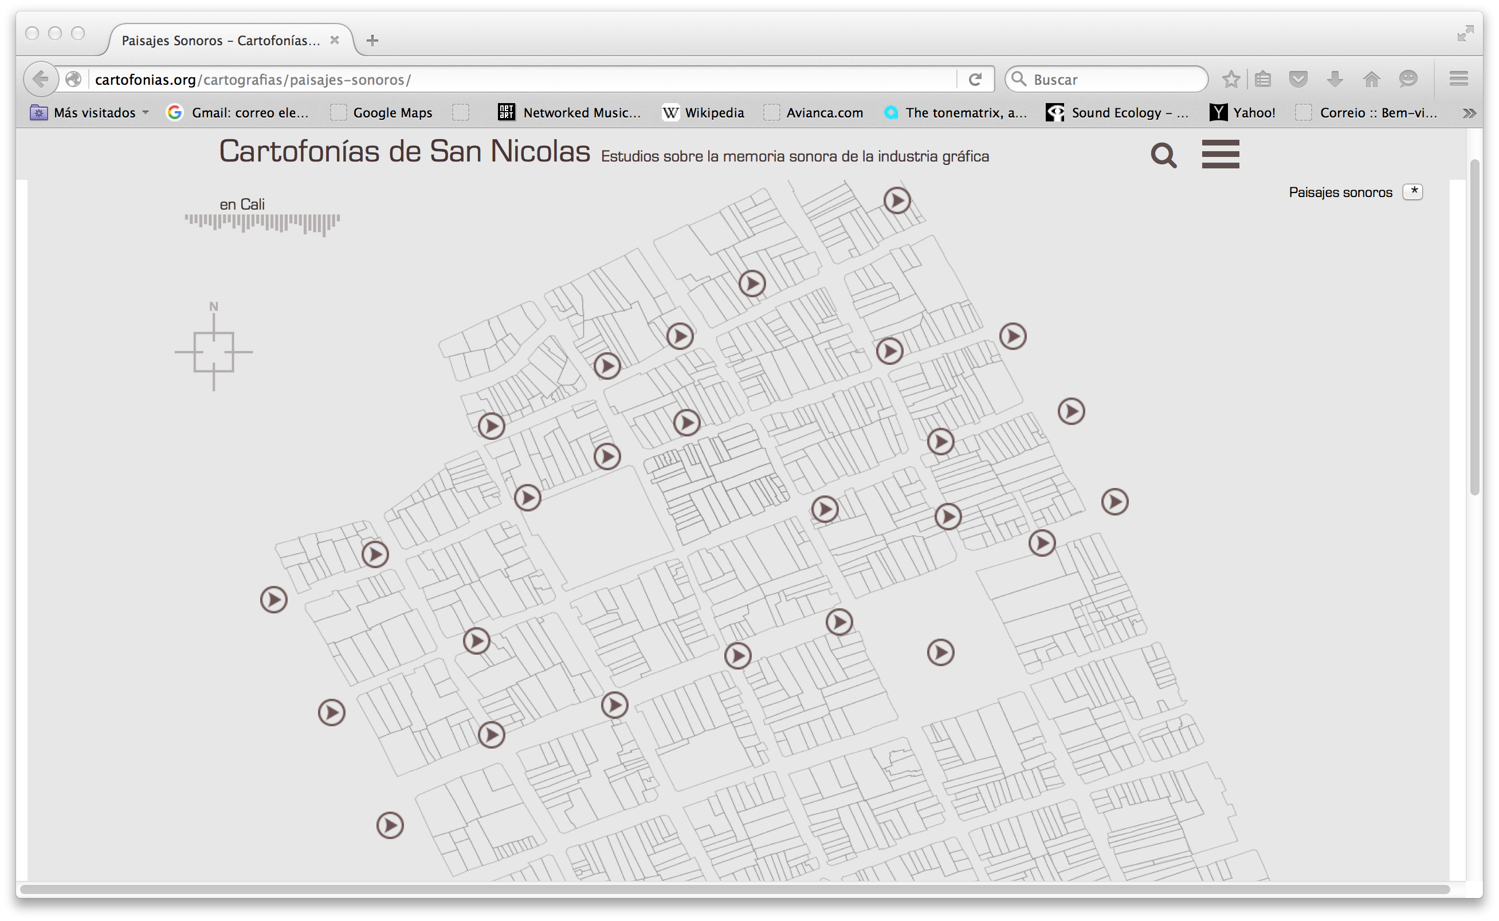Open a new tab with plus button
Viewport: 1499px width, 921px height.
372,40
